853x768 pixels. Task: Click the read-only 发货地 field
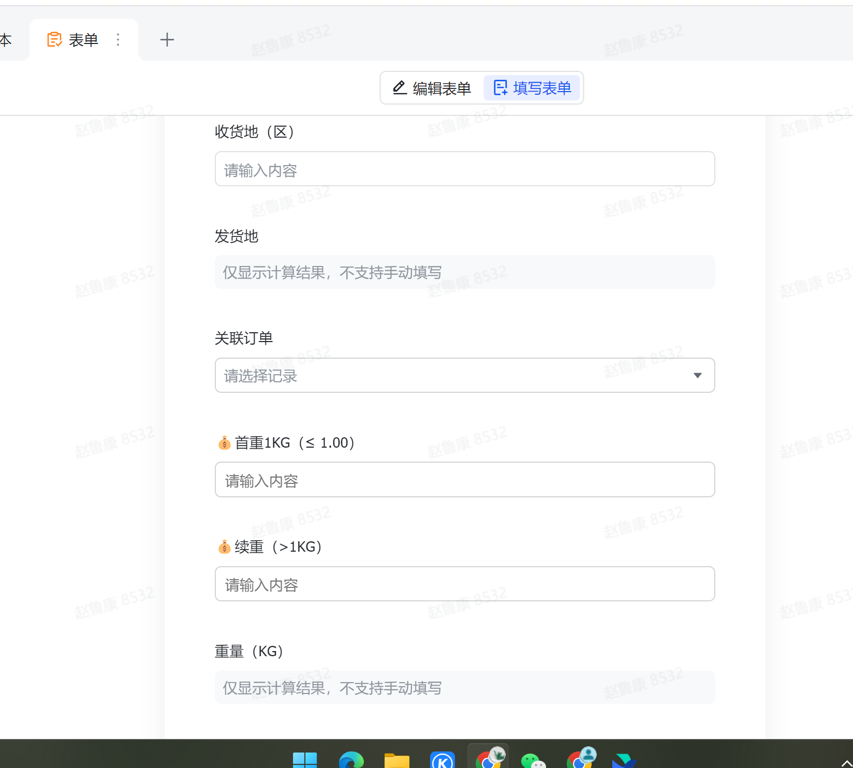click(464, 272)
